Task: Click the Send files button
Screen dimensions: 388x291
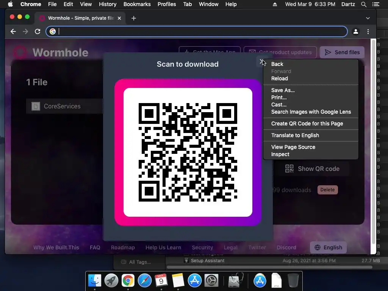Action: (342, 52)
